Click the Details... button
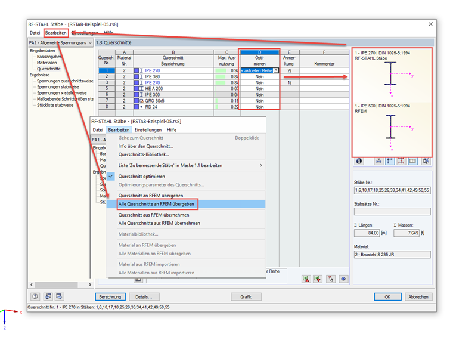Screen dimensions: 453x340 point(144,297)
